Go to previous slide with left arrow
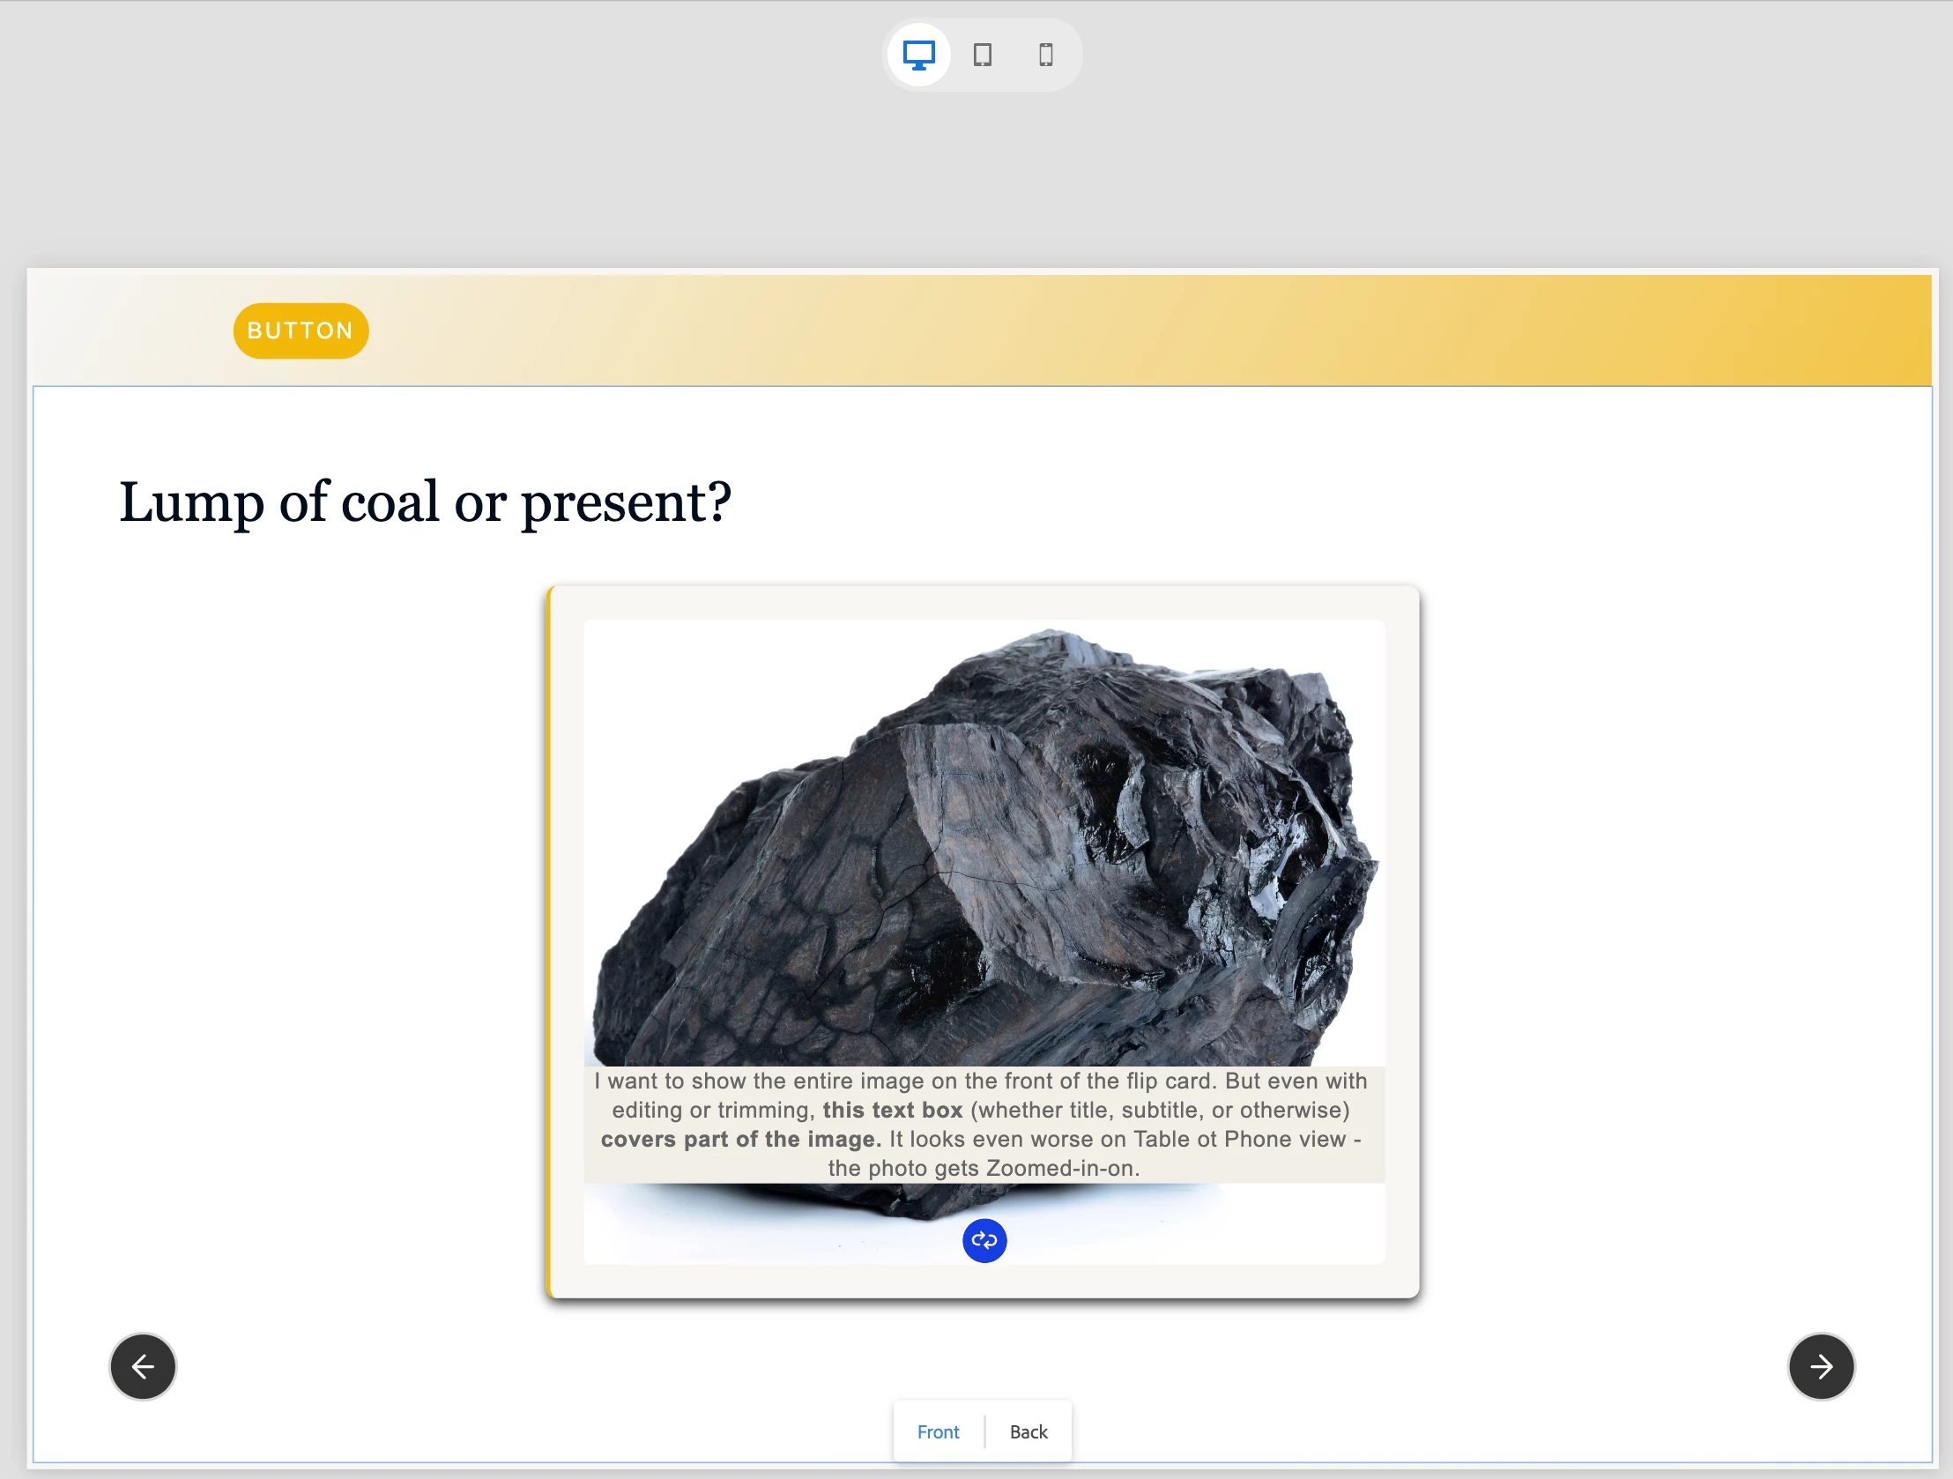1953x1479 pixels. [143, 1367]
